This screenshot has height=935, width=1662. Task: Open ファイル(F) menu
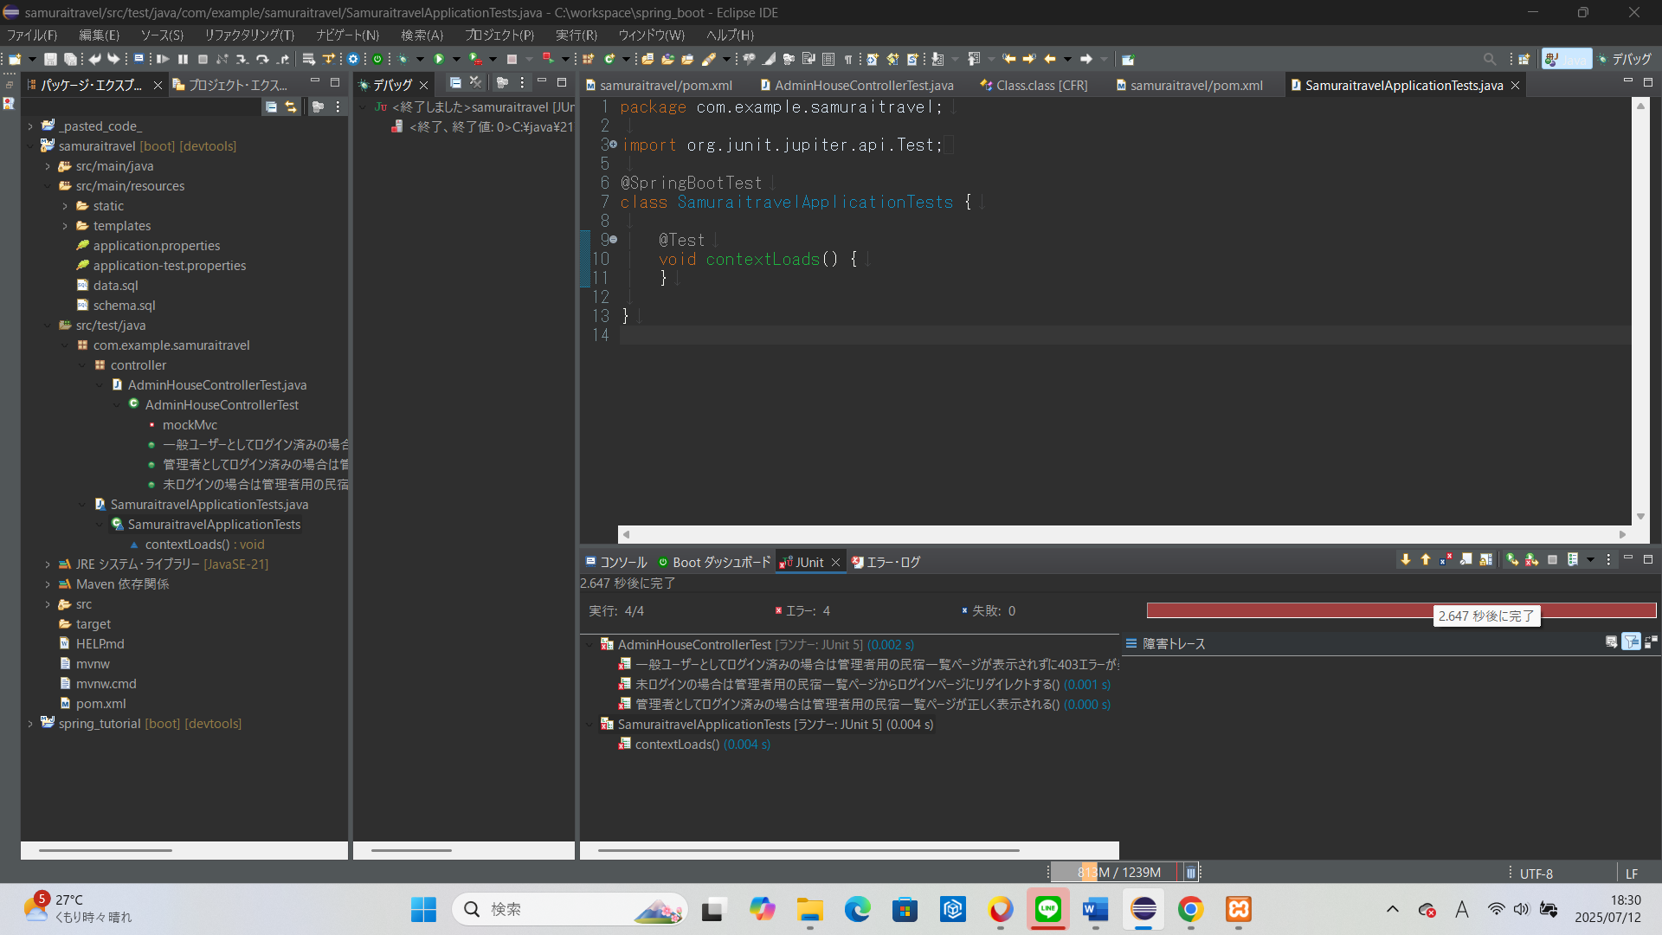pos(32,35)
